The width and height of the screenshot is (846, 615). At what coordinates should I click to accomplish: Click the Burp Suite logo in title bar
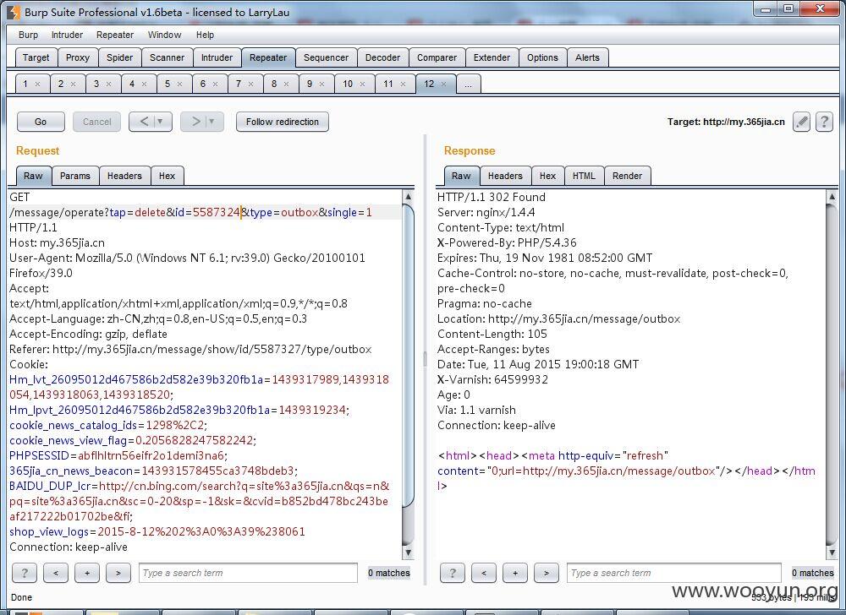click(x=14, y=12)
